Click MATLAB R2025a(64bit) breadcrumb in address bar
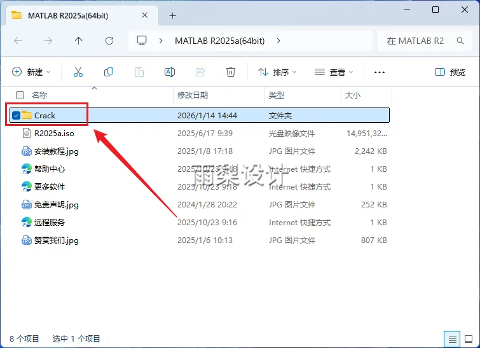This screenshot has height=348, width=480. 219,41
